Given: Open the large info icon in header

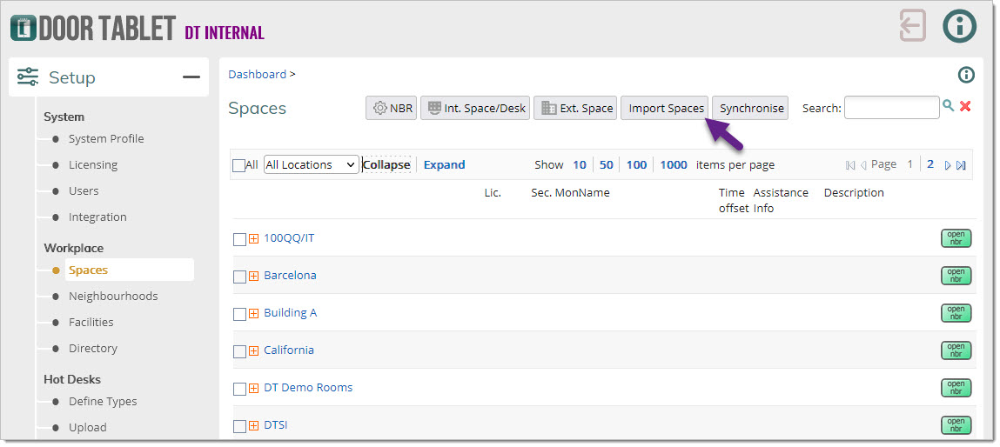Looking at the screenshot, I should coord(960,26).
